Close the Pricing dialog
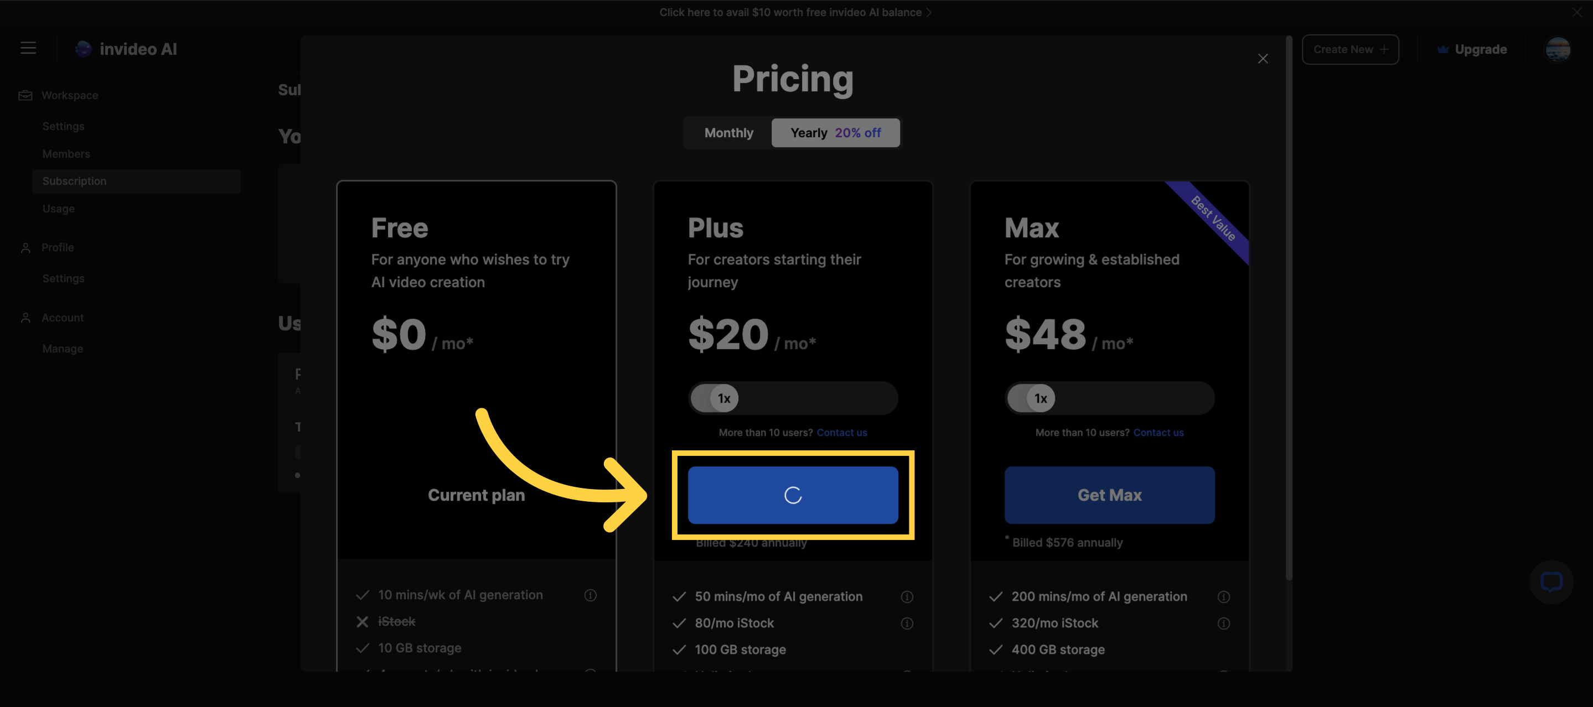1593x707 pixels. (1263, 59)
